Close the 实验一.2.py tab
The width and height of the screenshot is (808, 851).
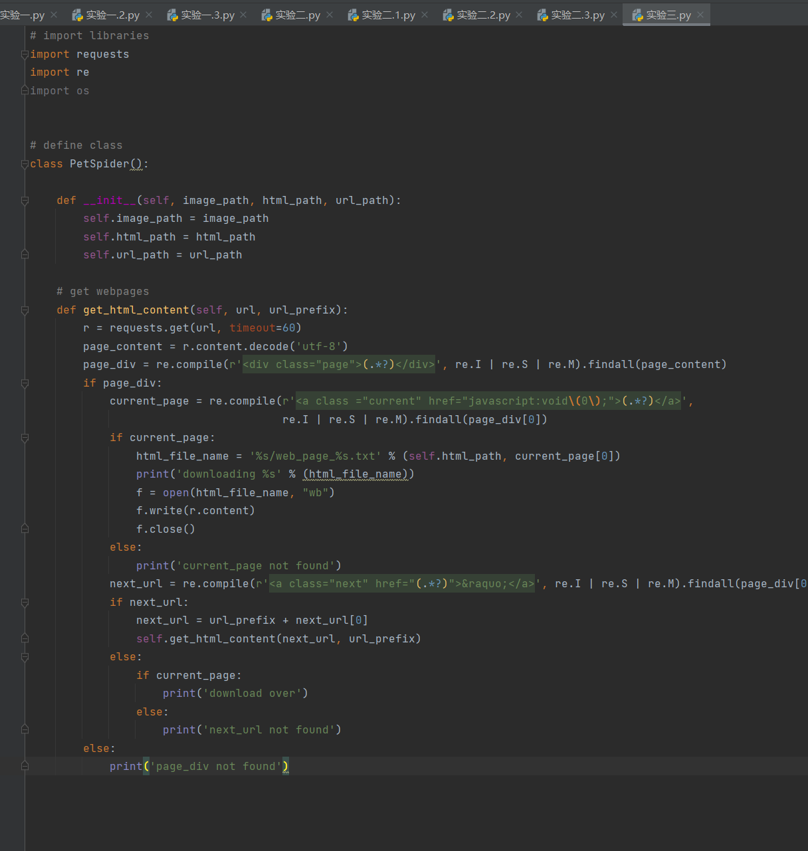(x=149, y=15)
